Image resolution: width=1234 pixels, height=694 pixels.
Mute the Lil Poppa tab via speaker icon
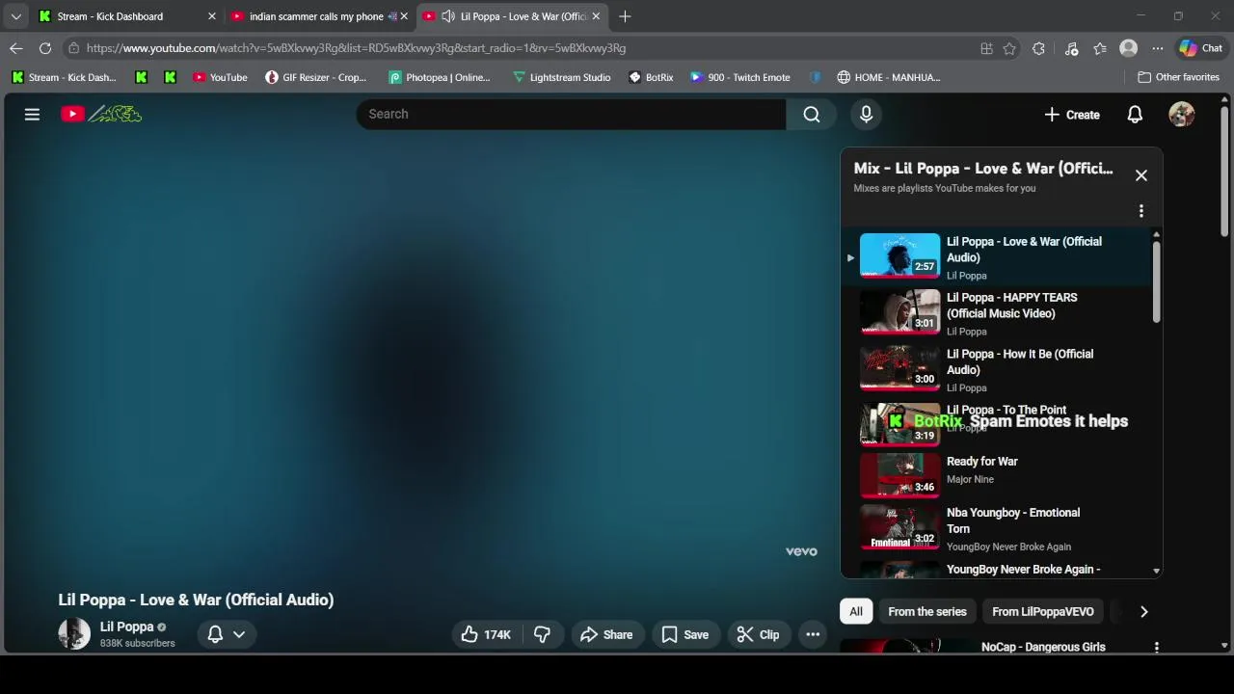coord(447,16)
